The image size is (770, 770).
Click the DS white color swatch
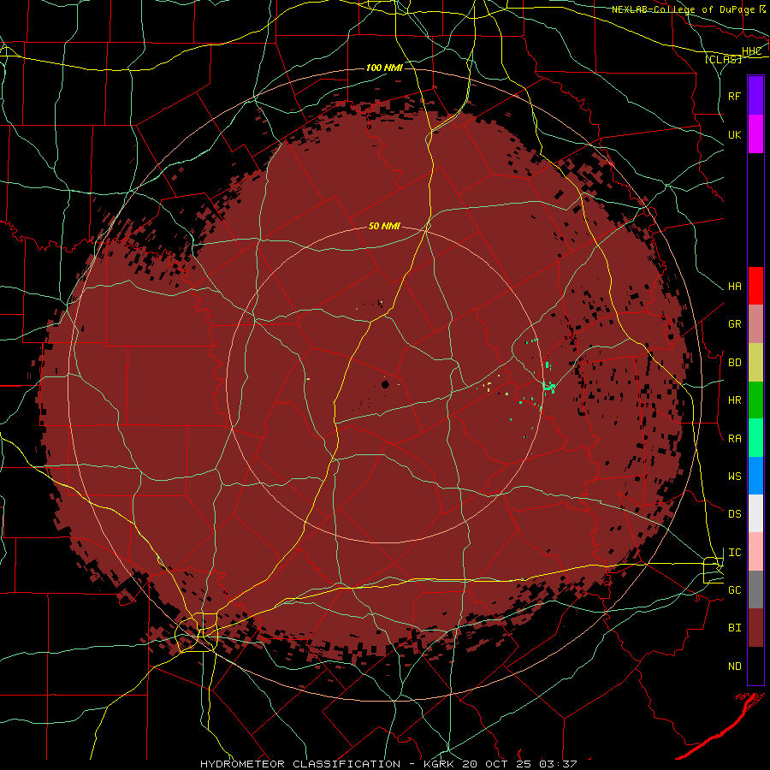coord(755,513)
